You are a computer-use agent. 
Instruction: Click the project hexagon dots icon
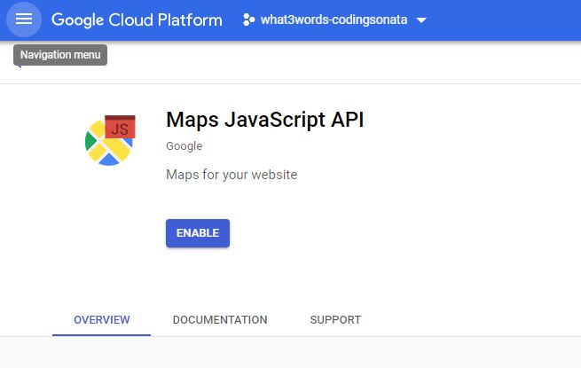pyautogui.click(x=248, y=20)
